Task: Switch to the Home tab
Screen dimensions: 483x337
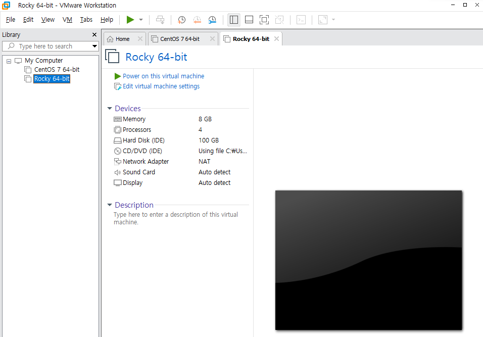Action: [x=122, y=39]
